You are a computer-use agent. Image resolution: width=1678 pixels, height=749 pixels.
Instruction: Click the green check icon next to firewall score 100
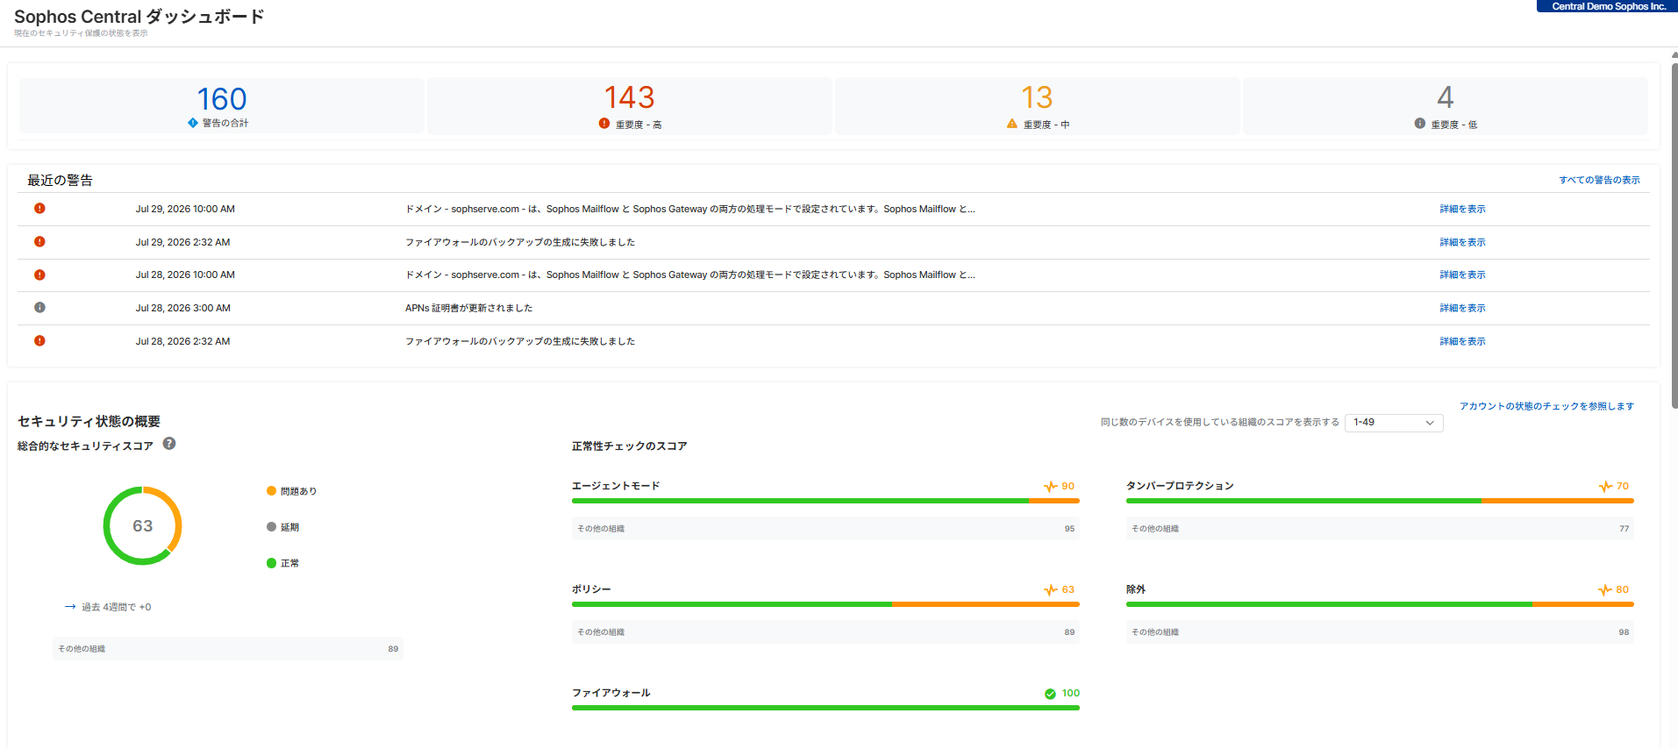coord(1050,694)
